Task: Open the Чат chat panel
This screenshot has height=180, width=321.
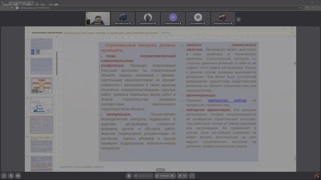Action: (x=183, y=175)
